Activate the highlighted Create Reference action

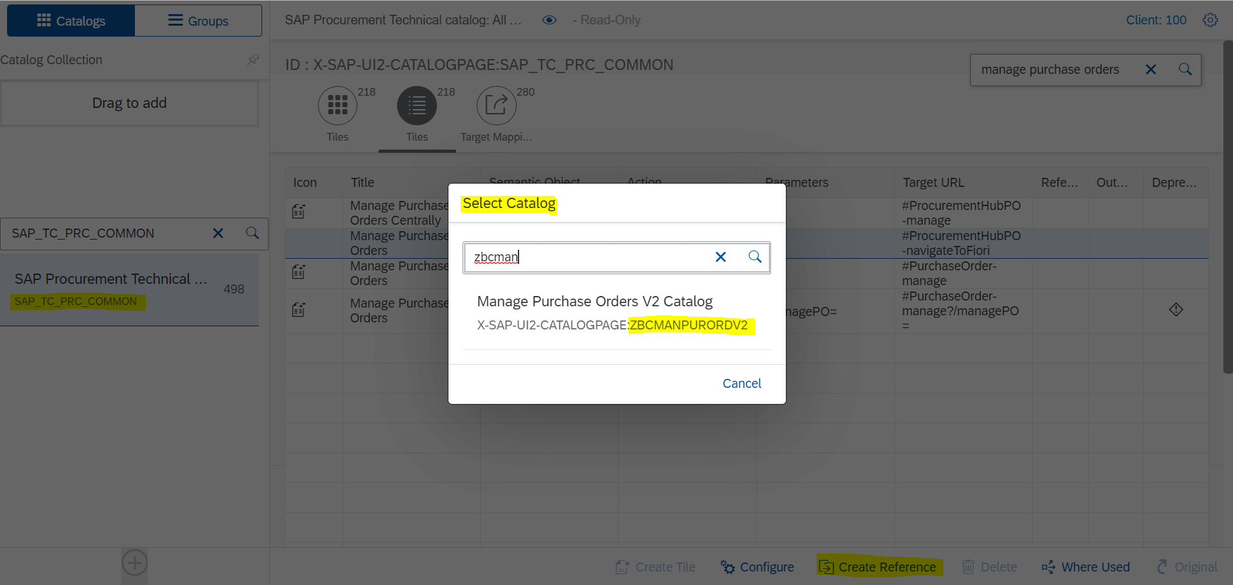point(878,567)
